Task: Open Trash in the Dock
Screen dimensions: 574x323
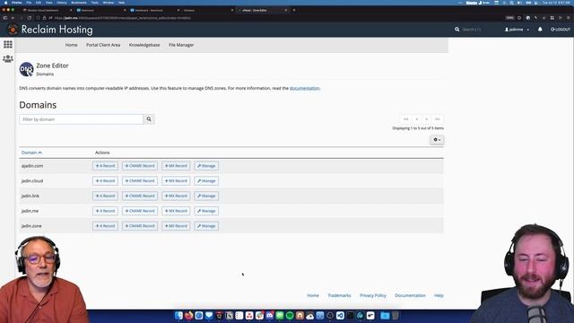Action: [396, 315]
